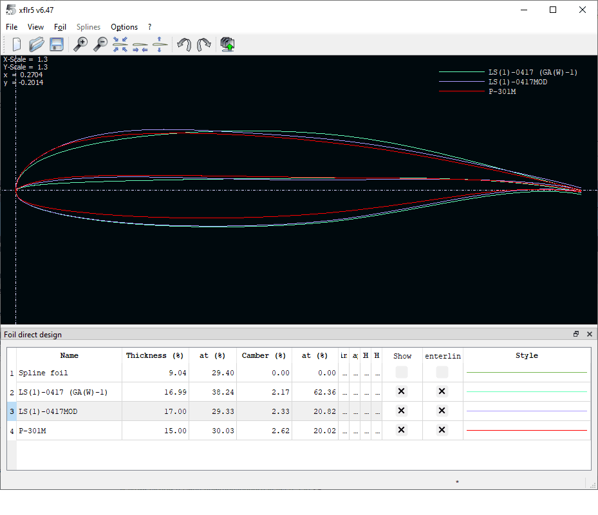The width and height of the screenshot is (598, 515).
Task: Click the zoom out magnifier icon
Action: 100,44
